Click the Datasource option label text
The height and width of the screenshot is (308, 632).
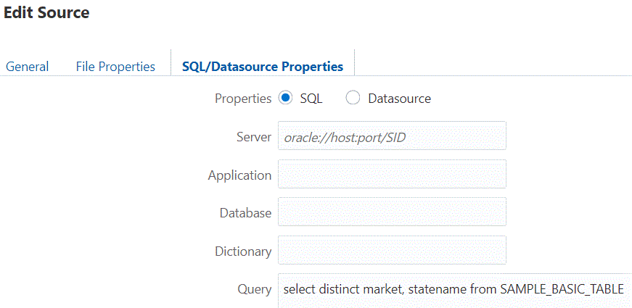point(399,99)
